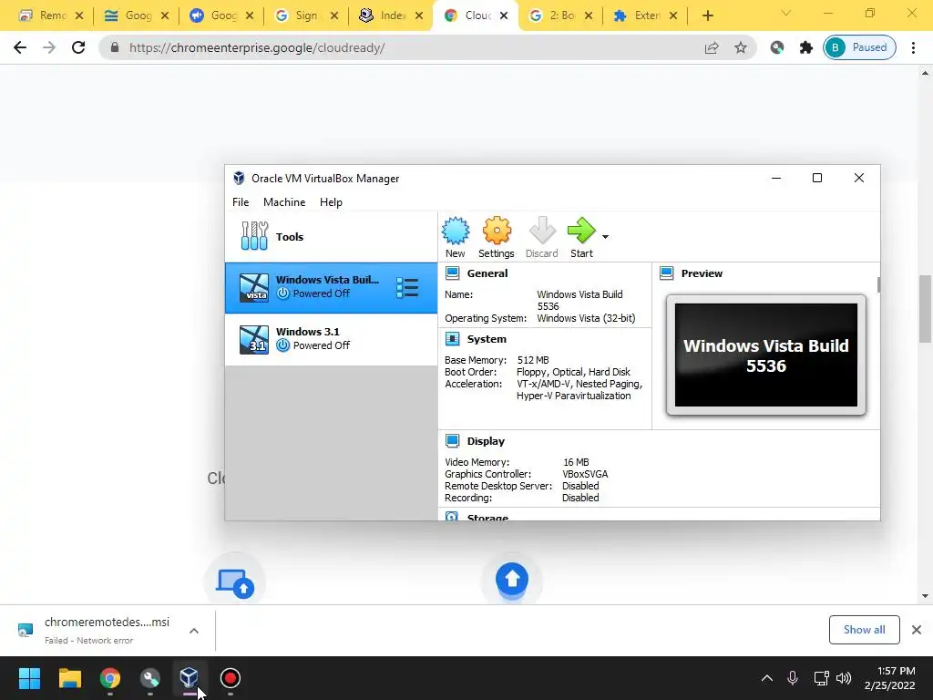Click the blue upload arrow circle icon on page

[512, 578]
